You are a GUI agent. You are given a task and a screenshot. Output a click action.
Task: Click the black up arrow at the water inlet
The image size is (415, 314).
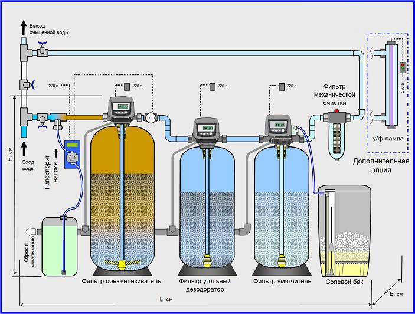(23, 144)
